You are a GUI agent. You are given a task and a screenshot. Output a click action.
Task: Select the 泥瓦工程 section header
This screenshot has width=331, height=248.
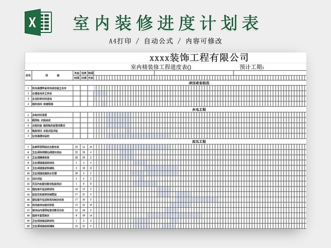(199, 142)
